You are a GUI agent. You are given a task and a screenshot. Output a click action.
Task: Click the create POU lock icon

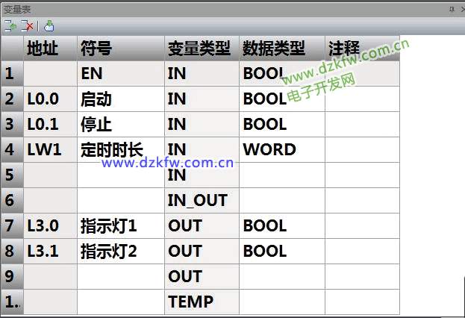49,25
